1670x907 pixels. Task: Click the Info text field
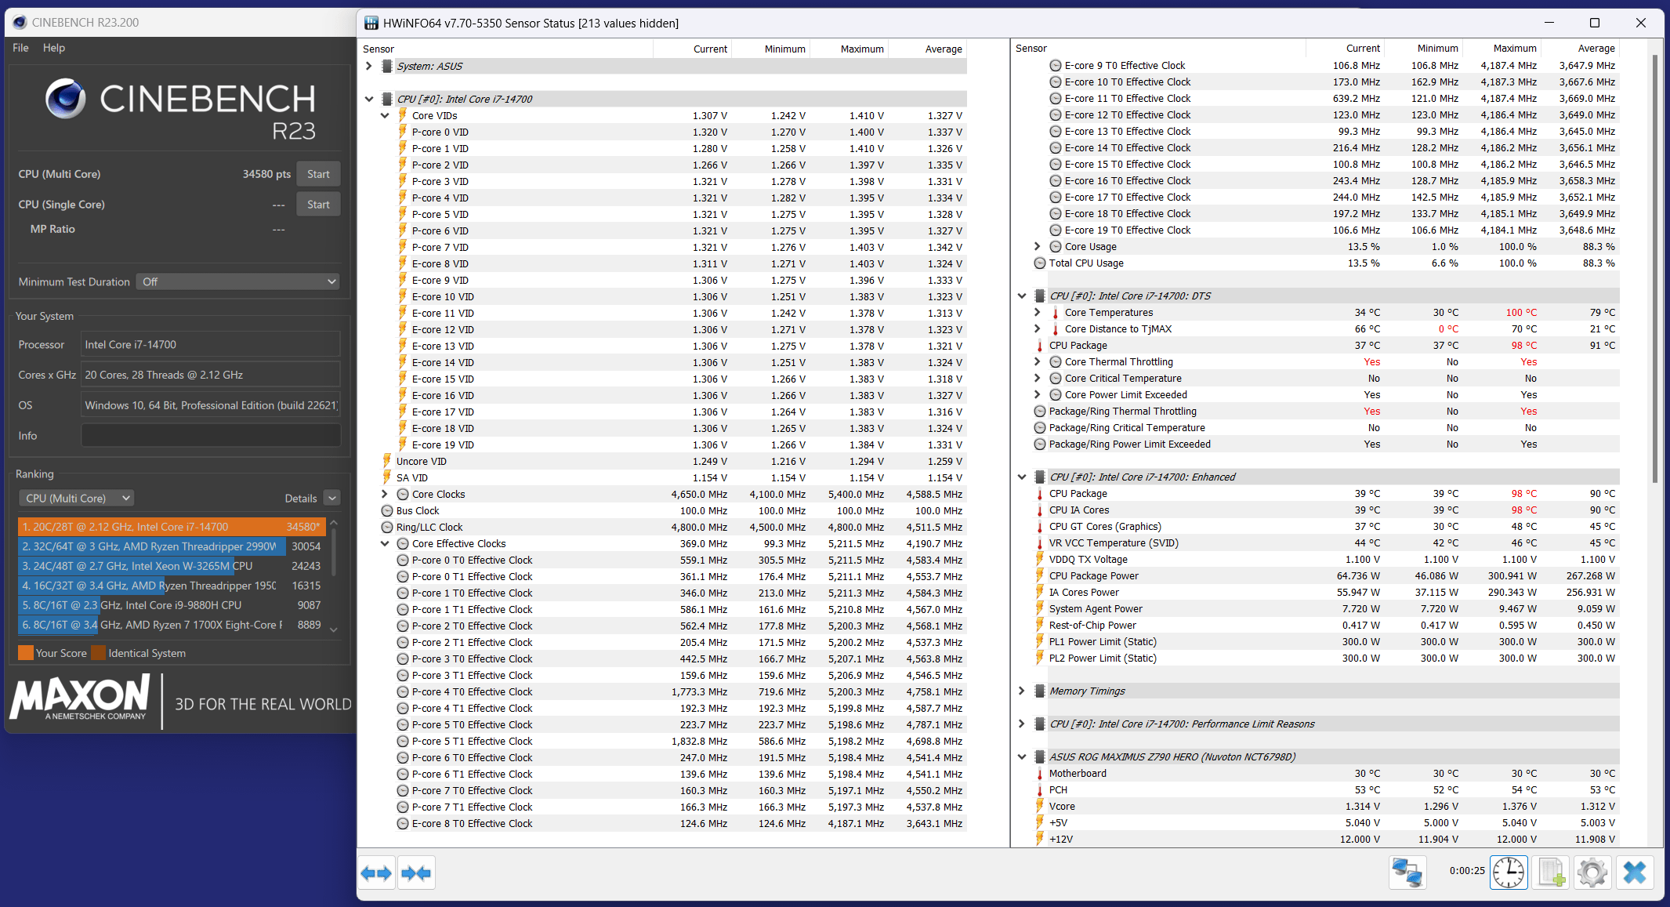point(211,436)
